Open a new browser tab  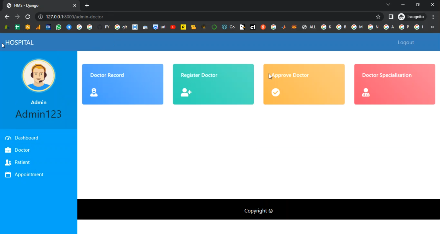[87, 5]
